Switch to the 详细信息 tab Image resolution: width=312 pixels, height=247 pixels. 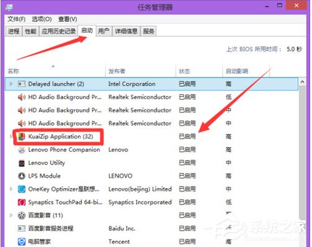tap(126, 31)
